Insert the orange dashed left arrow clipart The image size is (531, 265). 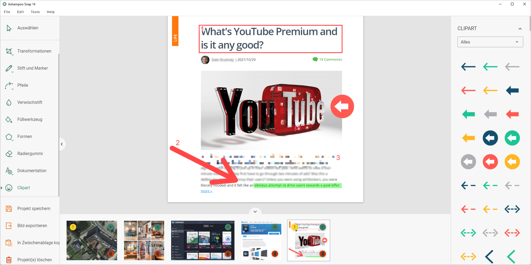point(490,209)
